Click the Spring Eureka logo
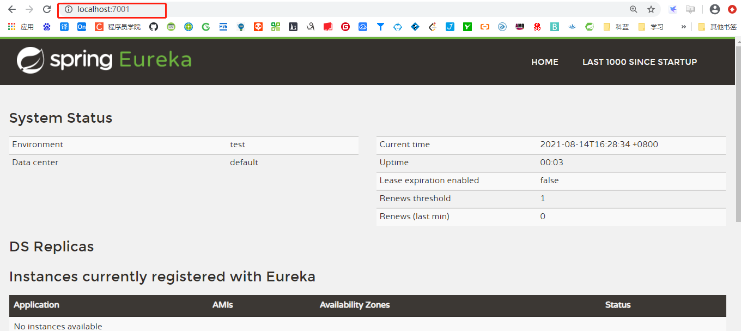Screen dimensions: 741x331 coord(104,60)
